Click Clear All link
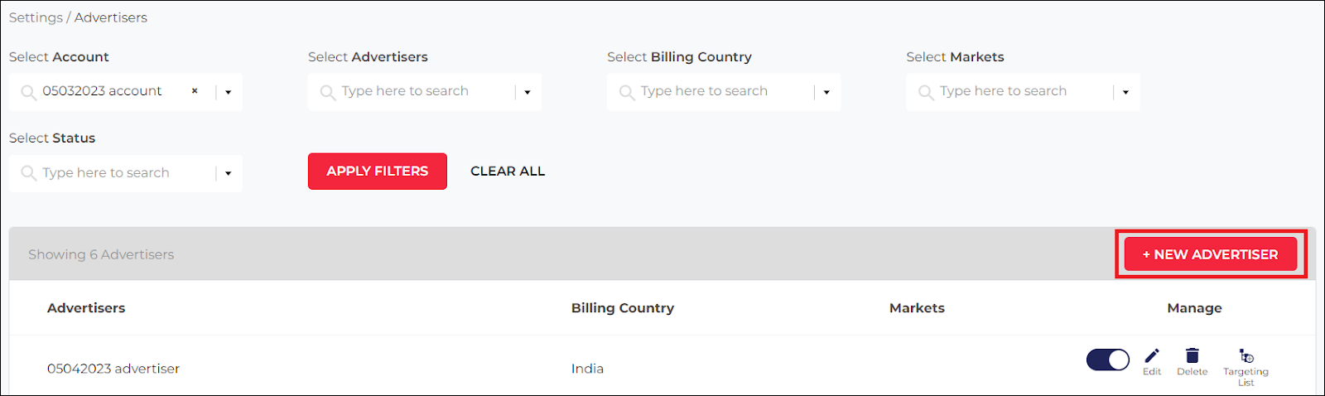 coord(508,171)
